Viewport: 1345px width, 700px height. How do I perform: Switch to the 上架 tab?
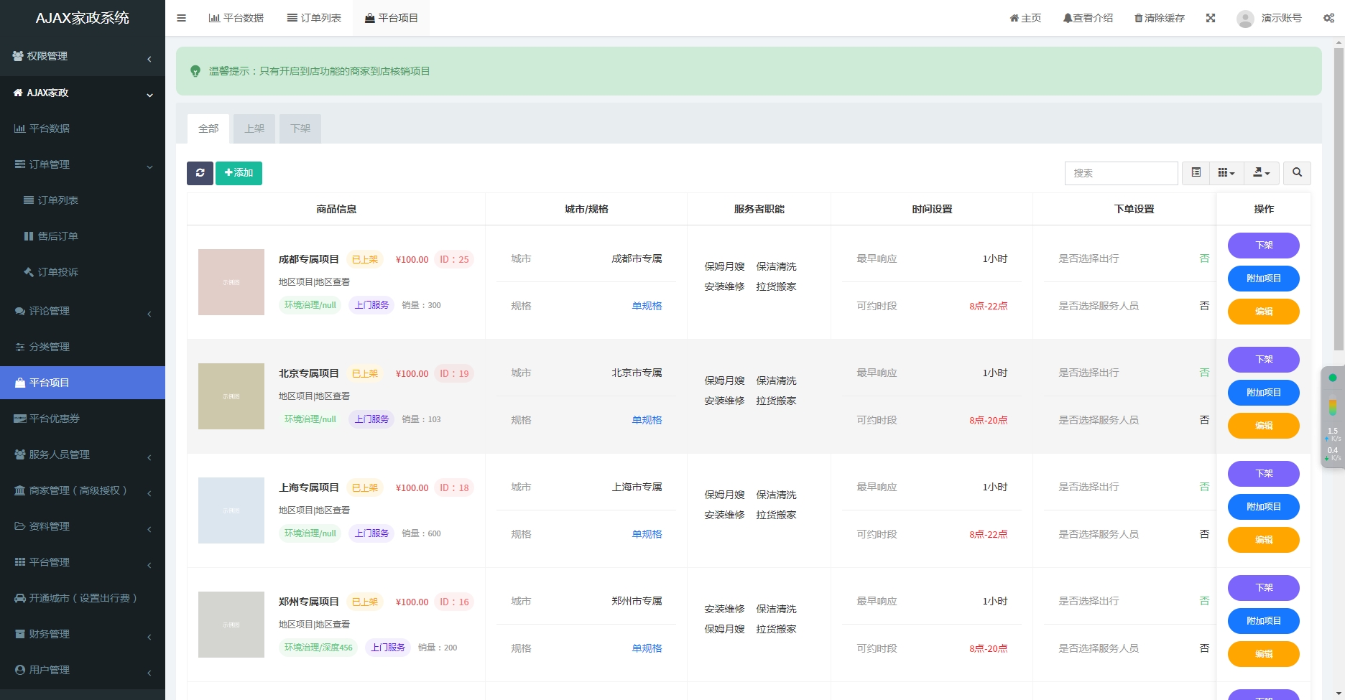coord(254,129)
